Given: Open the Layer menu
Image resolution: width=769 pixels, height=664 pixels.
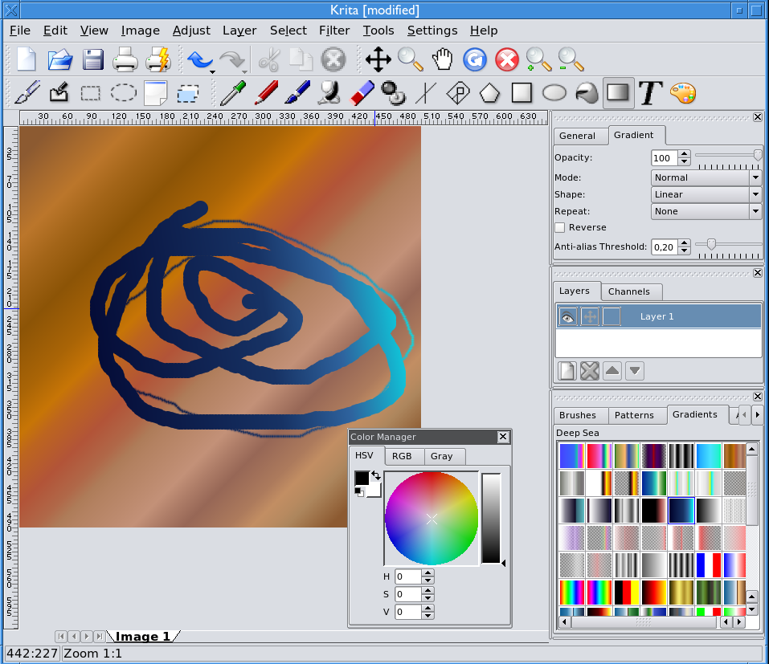Looking at the screenshot, I should [x=239, y=31].
